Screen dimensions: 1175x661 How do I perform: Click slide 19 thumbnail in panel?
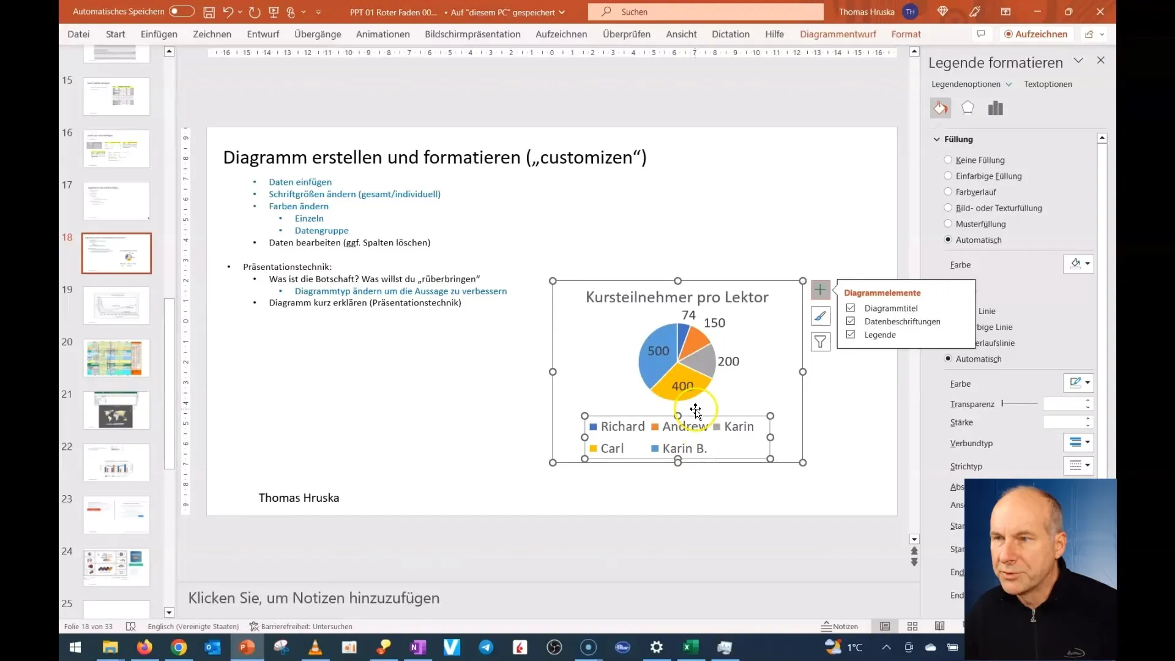coord(116,305)
